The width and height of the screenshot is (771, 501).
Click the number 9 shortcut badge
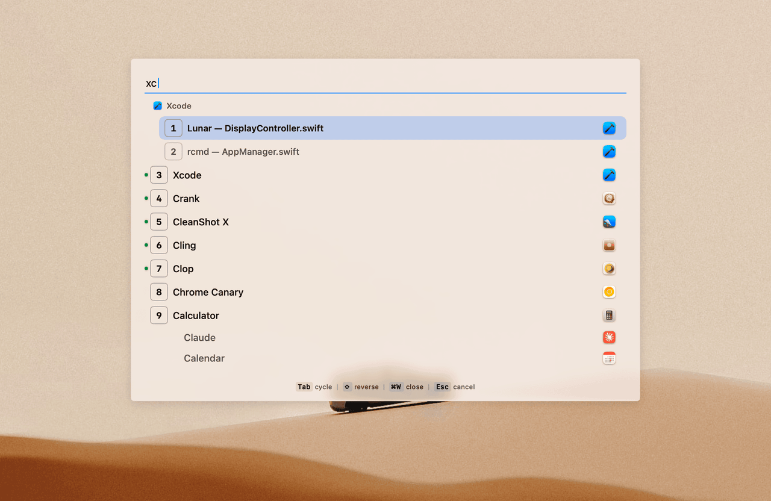(x=159, y=316)
